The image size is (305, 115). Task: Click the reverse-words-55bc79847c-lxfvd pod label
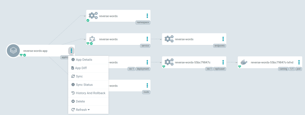pyautogui.click(x=272, y=62)
